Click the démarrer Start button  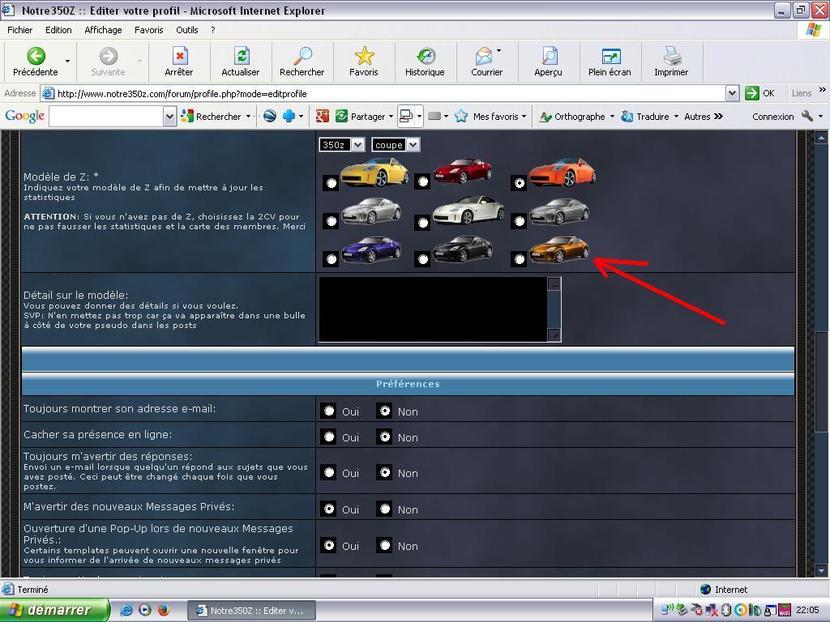point(54,610)
